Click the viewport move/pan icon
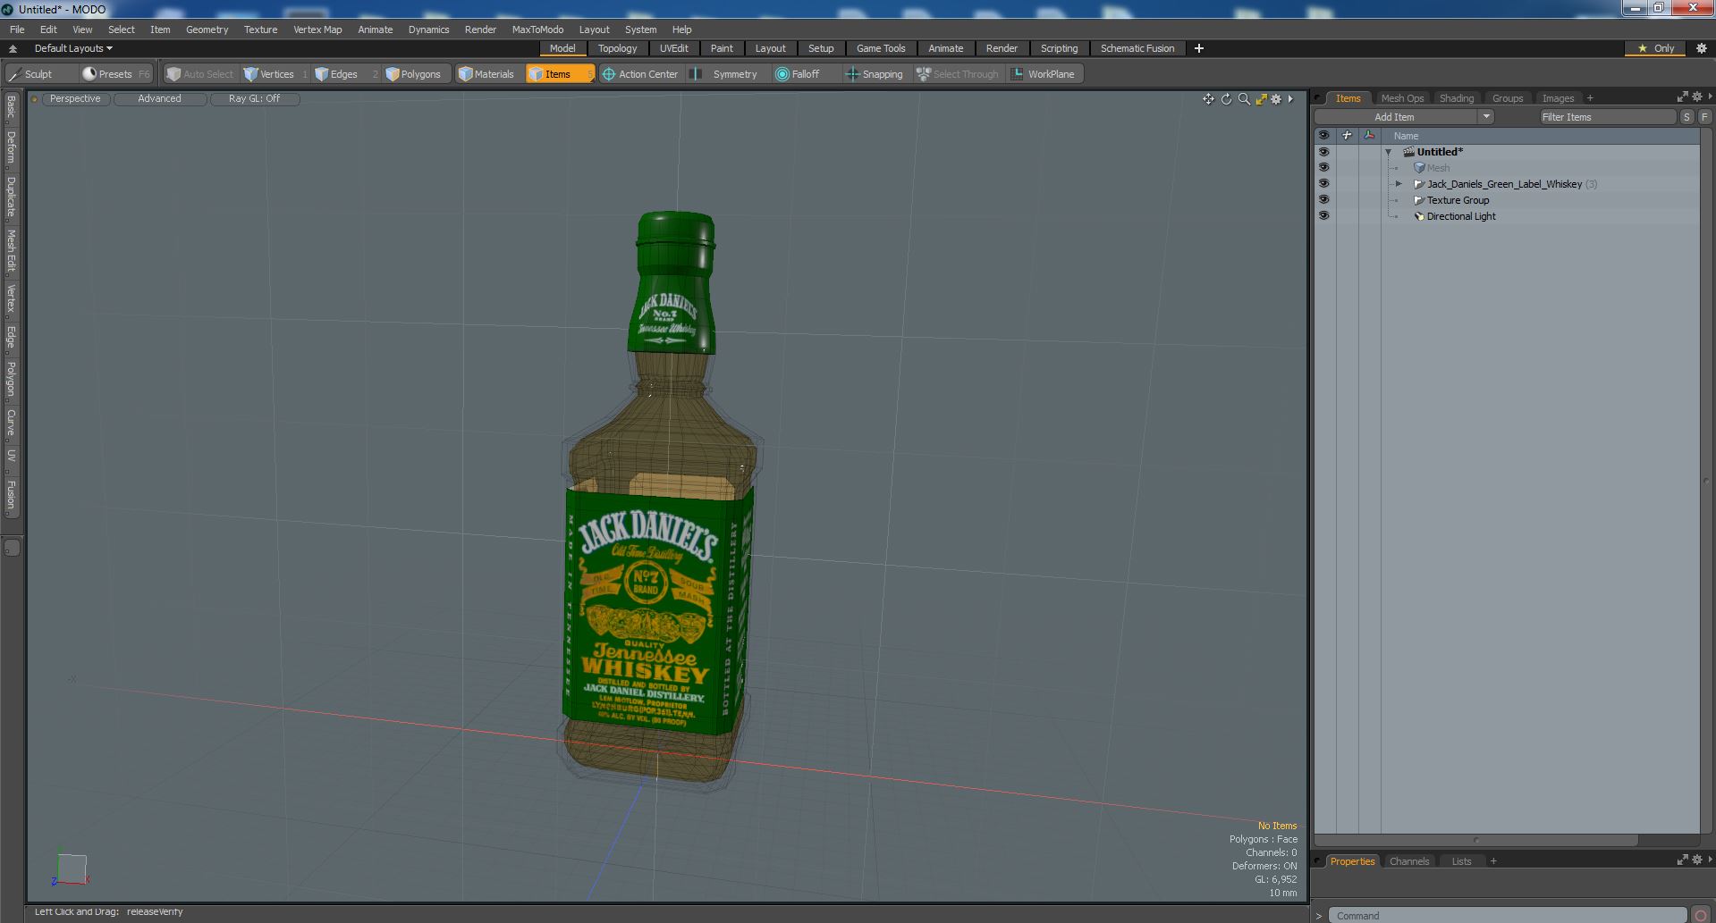Viewport: 1716px width, 923px height. [x=1208, y=99]
